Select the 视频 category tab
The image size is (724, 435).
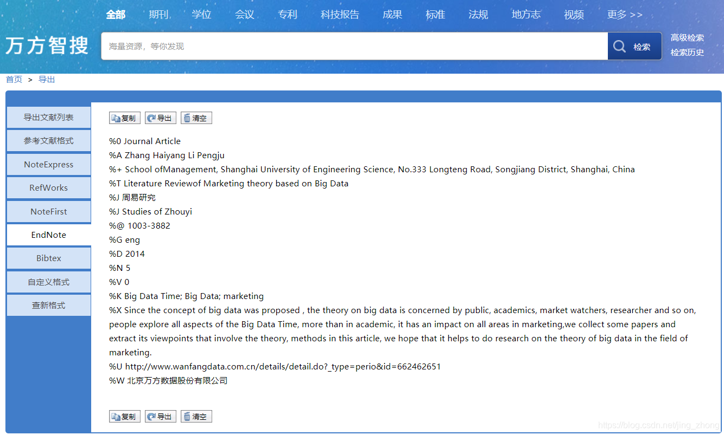tap(574, 15)
